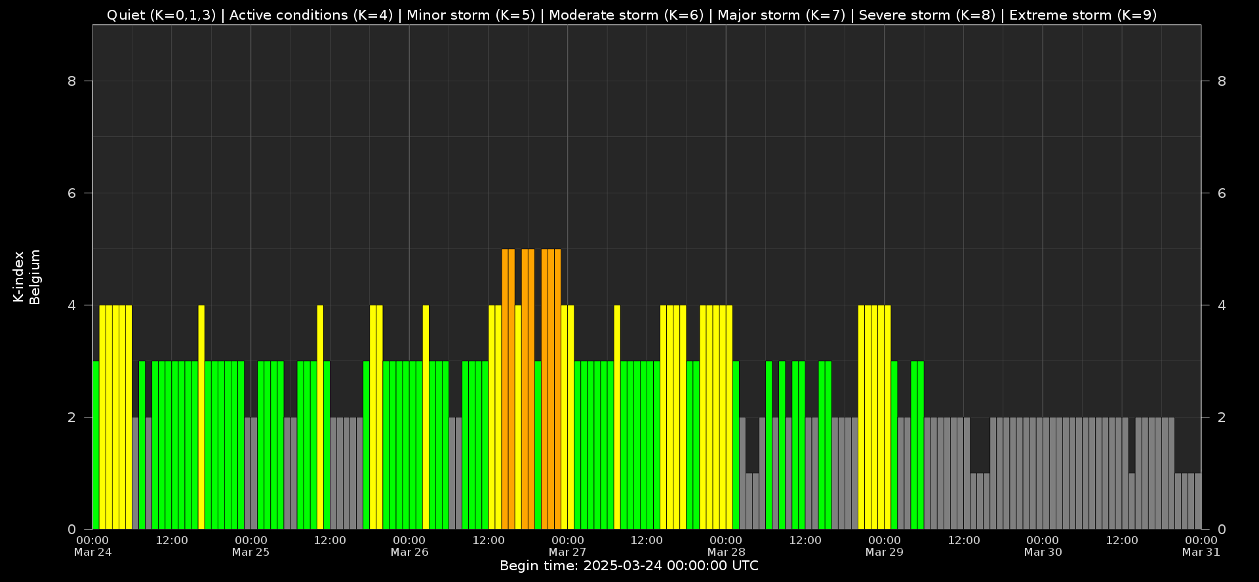Click the 'Begin time: 2025-03-24' caption
Image resolution: width=1259 pixels, height=582 pixels.
[x=629, y=566]
